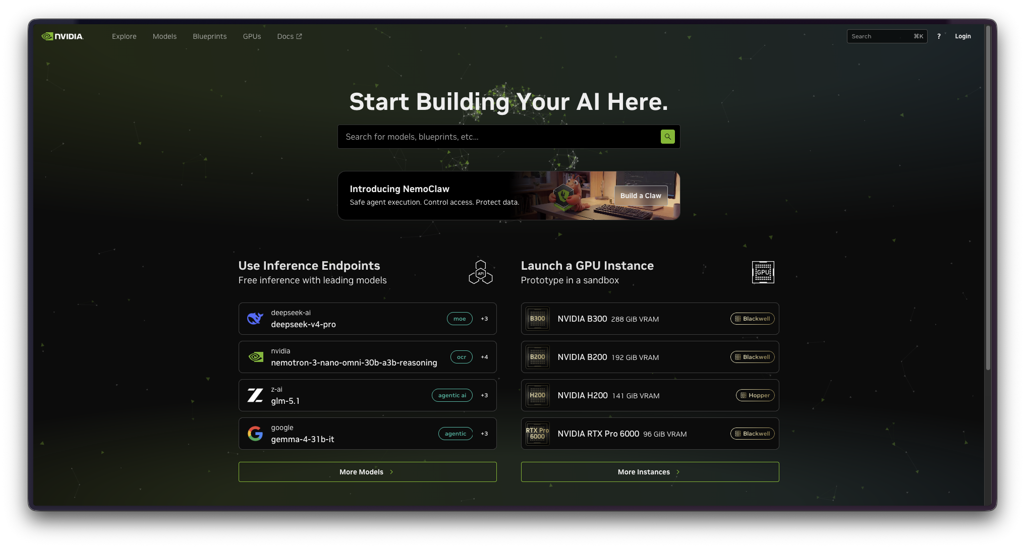Click the Google G logo icon
The width and height of the screenshot is (1025, 548).
pos(255,434)
